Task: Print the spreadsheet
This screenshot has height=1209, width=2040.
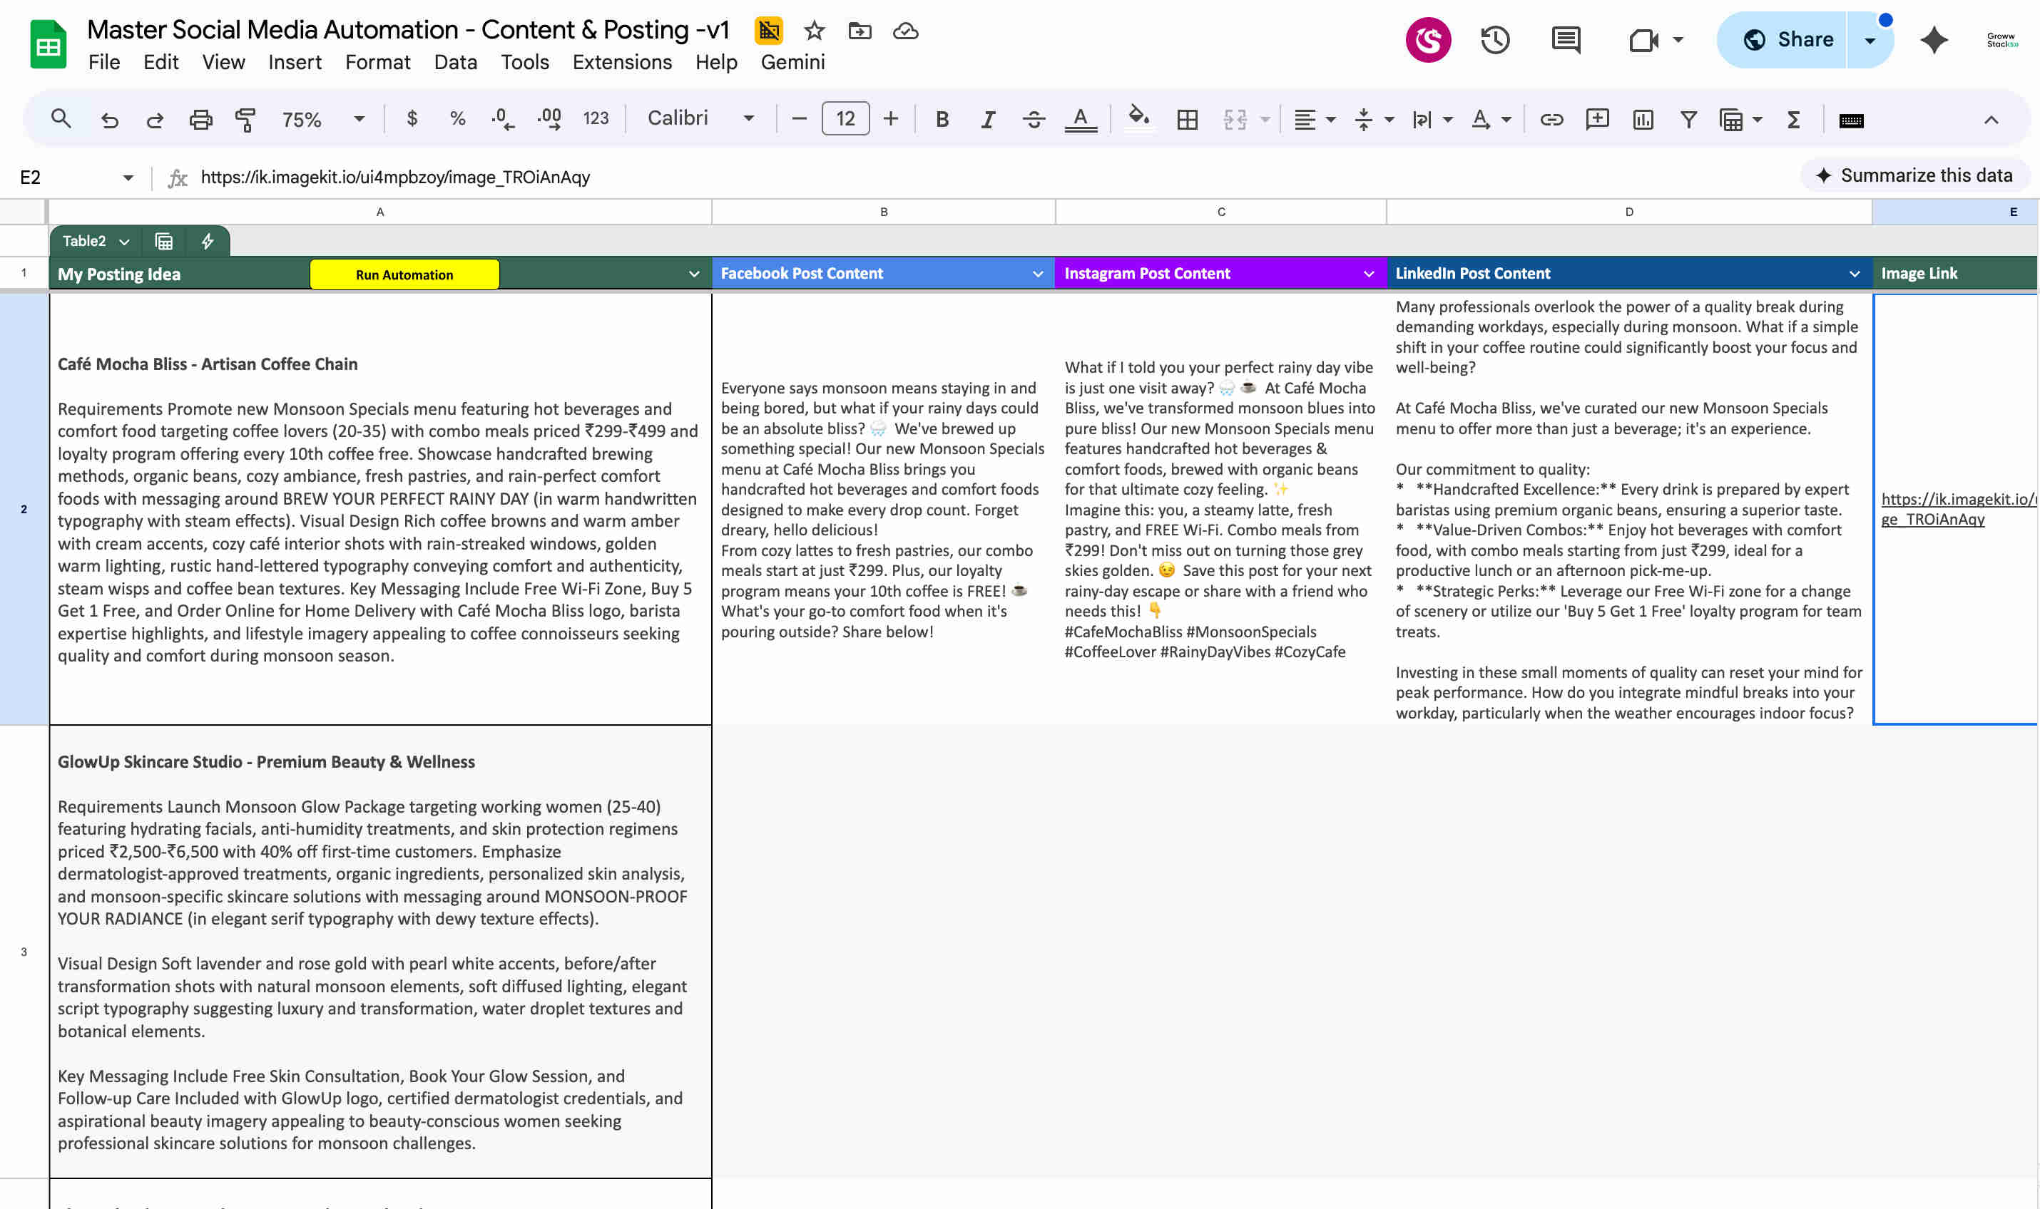Action: coord(200,120)
